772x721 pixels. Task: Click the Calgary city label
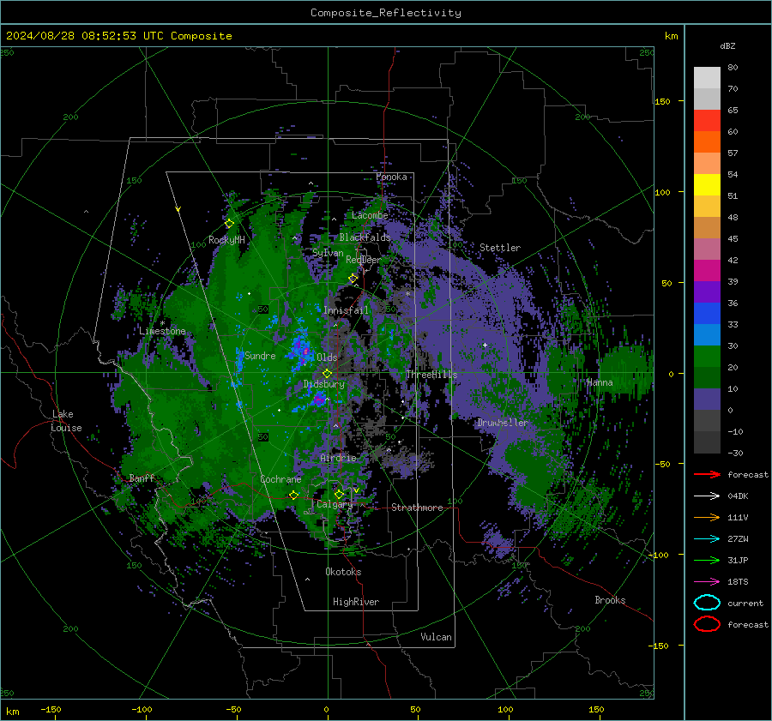coord(335,504)
